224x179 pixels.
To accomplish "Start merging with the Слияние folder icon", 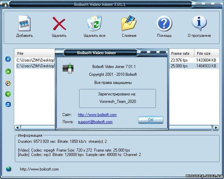I will click(129, 23).
